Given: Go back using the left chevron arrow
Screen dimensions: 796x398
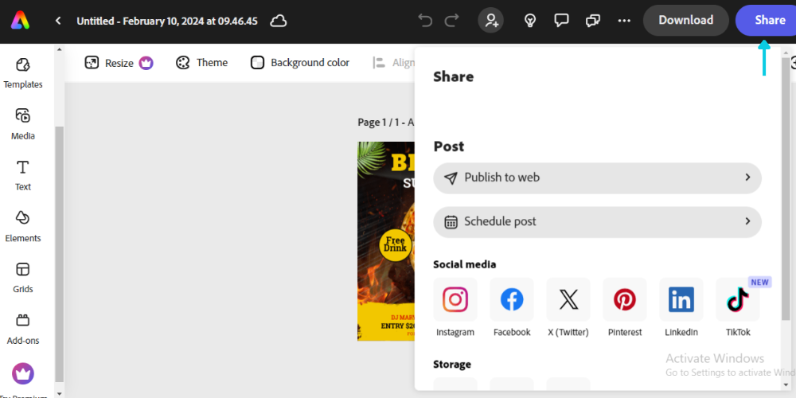Looking at the screenshot, I should coord(58,21).
